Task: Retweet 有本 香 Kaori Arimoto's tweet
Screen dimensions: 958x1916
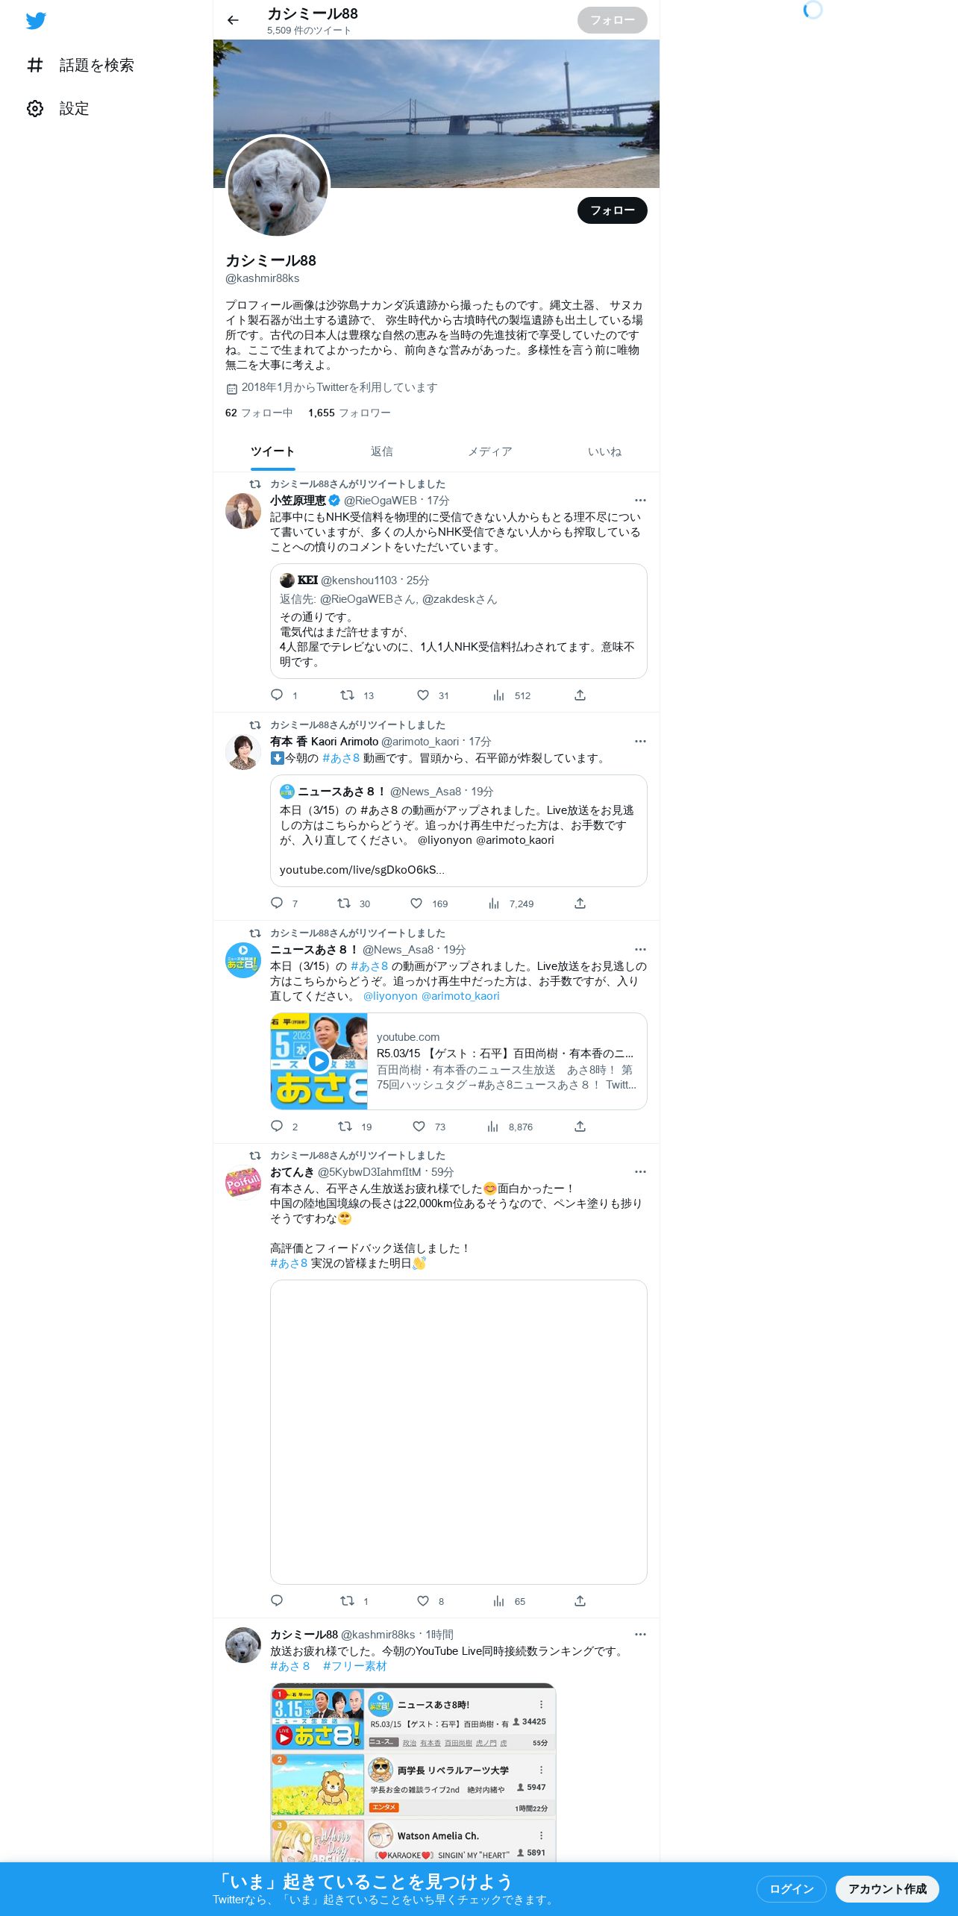Action: [344, 904]
